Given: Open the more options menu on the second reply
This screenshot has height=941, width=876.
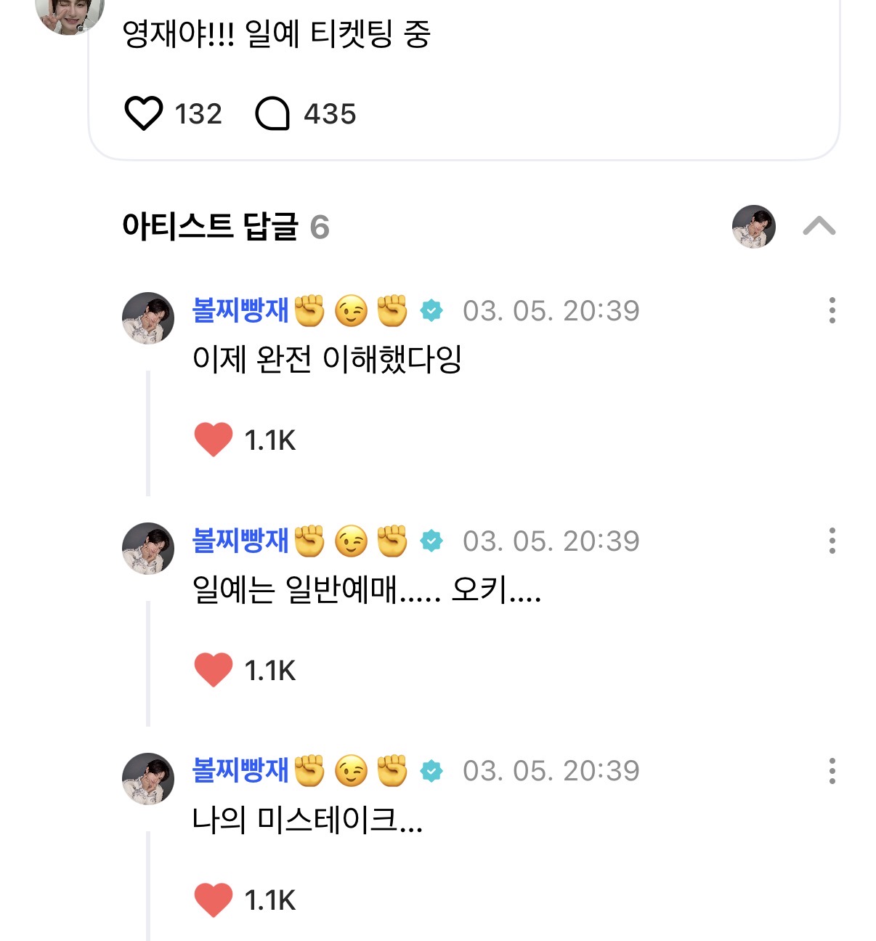Looking at the screenshot, I should [832, 541].
